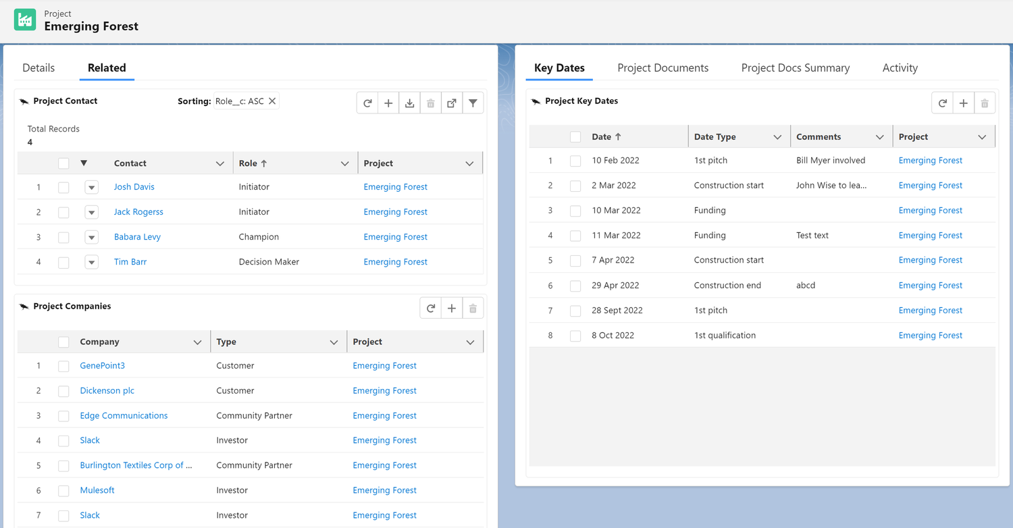The image size is (1013, 528).
Task: Switch to the Details tab
Action: (x=38, y=68)
